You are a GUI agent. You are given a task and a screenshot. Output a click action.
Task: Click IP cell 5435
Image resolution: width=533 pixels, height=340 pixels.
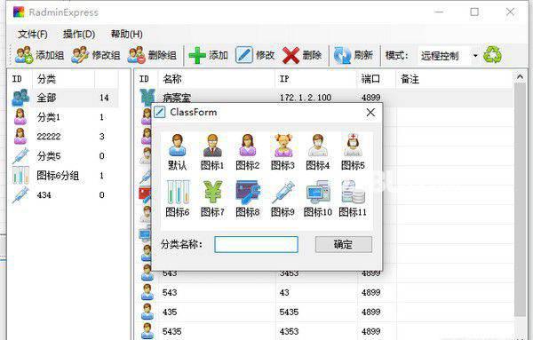tap(289, 312)
